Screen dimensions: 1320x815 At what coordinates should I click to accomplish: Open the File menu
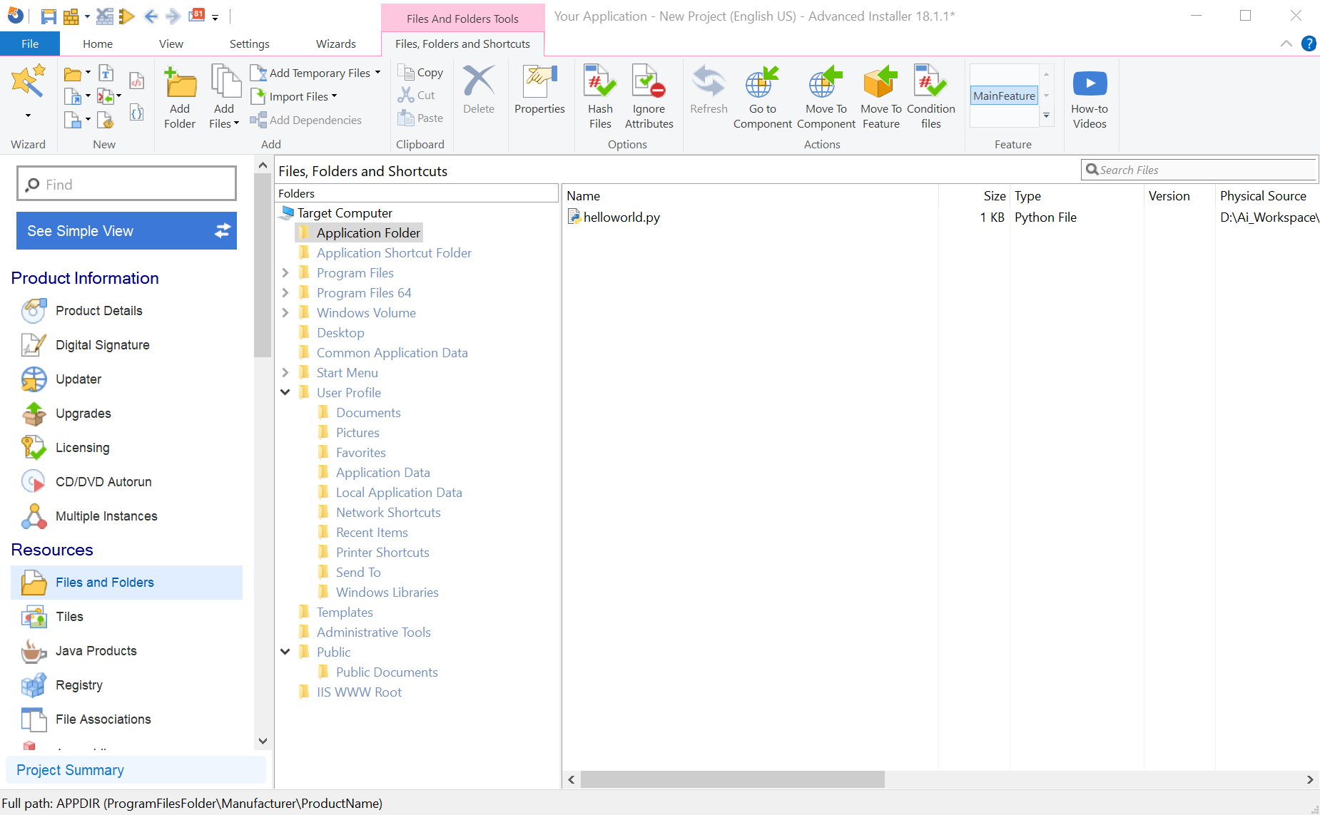point(30,43)
